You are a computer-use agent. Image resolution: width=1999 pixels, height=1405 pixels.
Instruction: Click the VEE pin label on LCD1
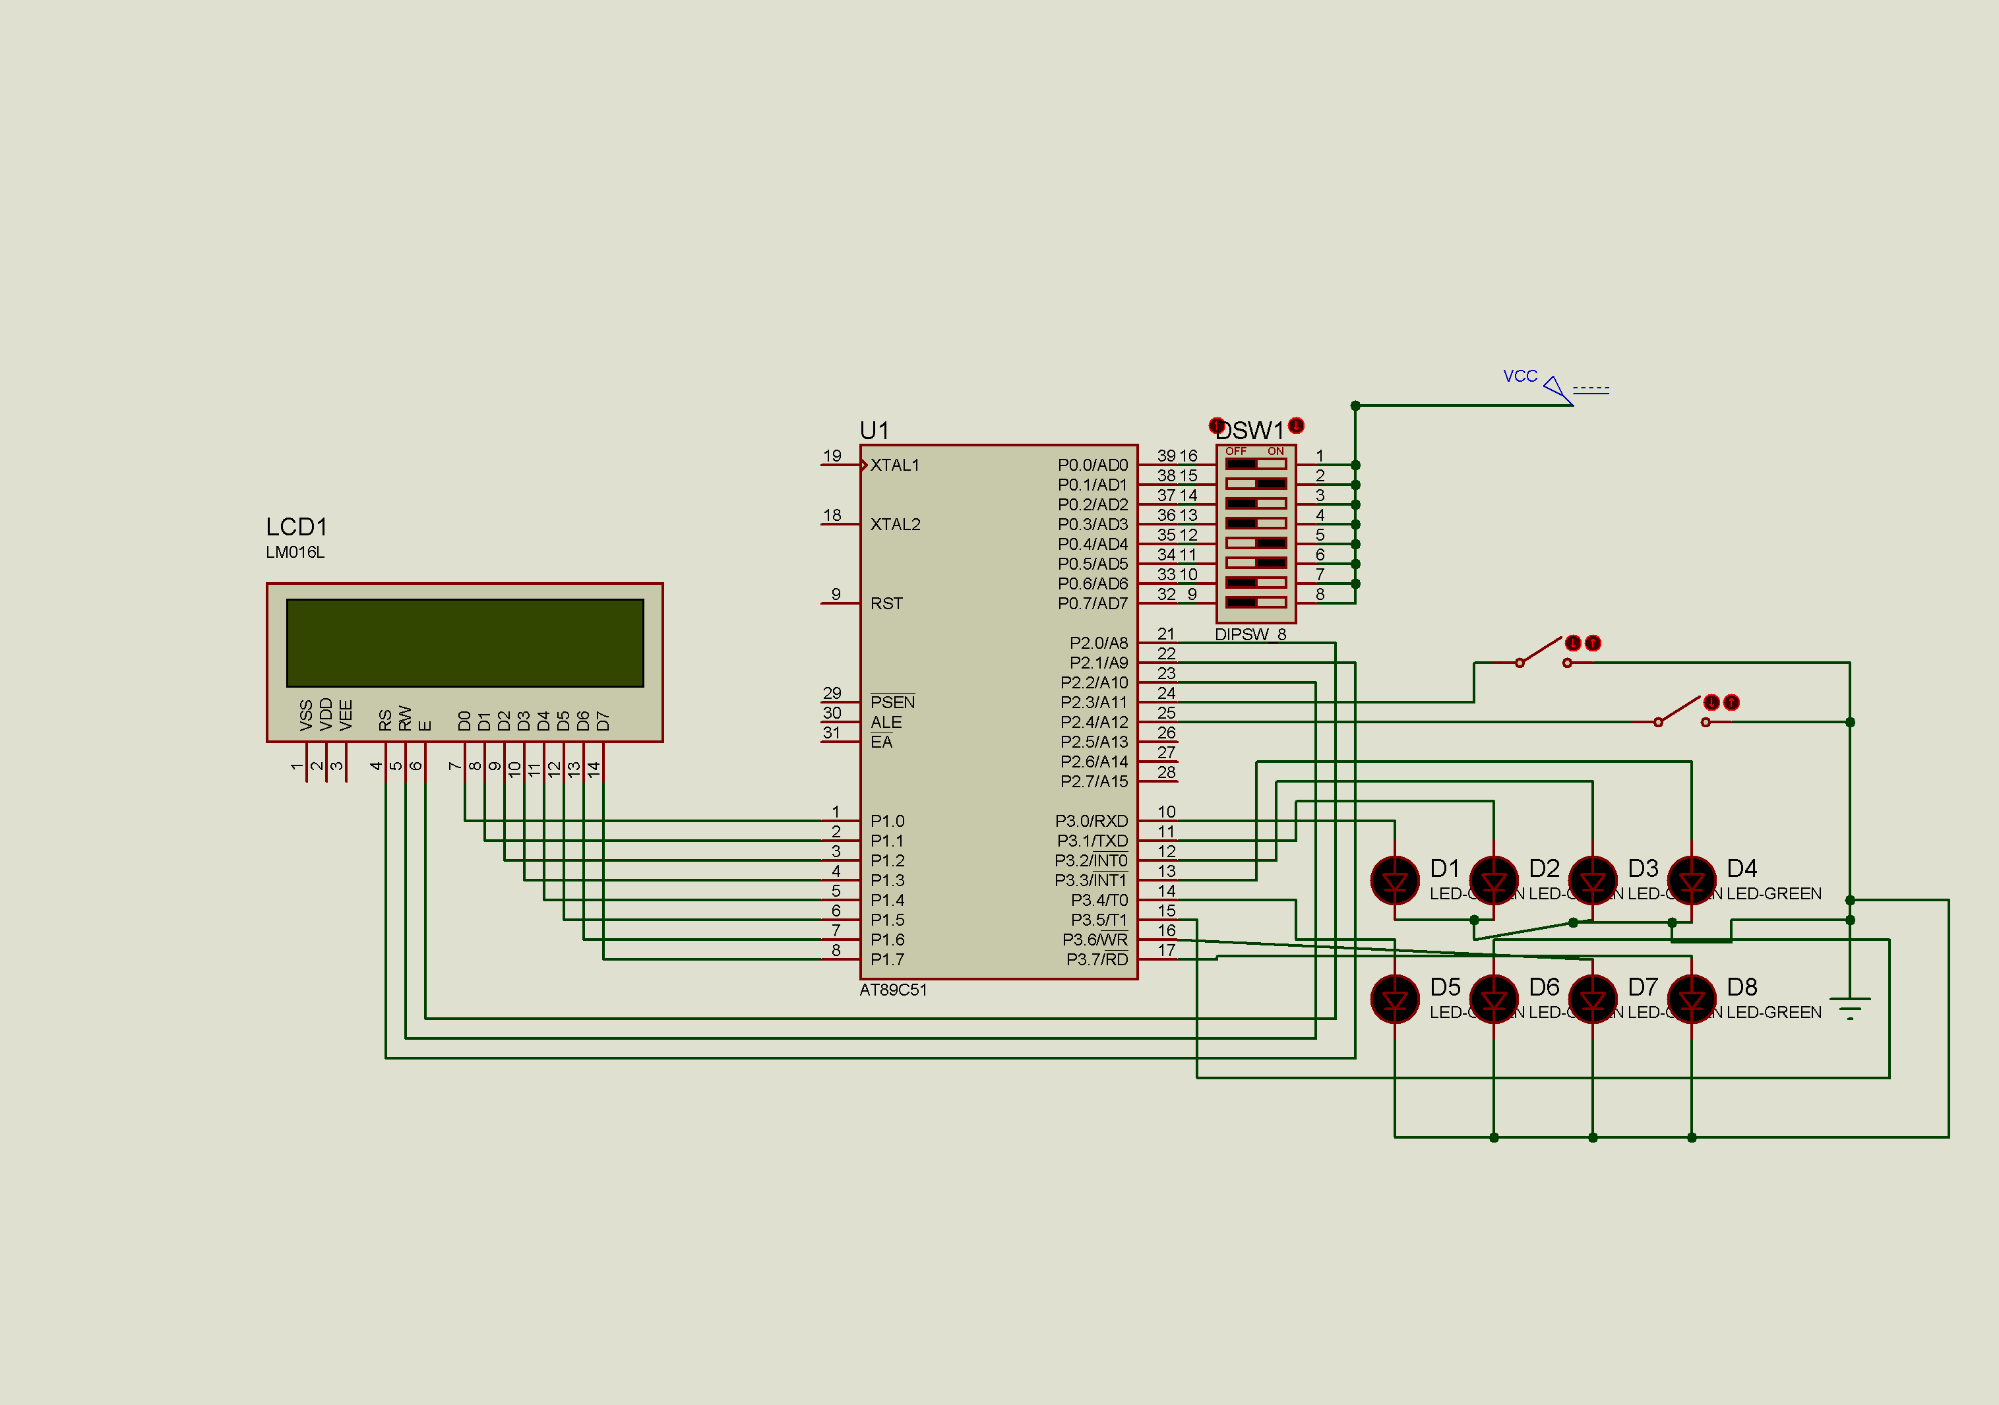point(346,715)
